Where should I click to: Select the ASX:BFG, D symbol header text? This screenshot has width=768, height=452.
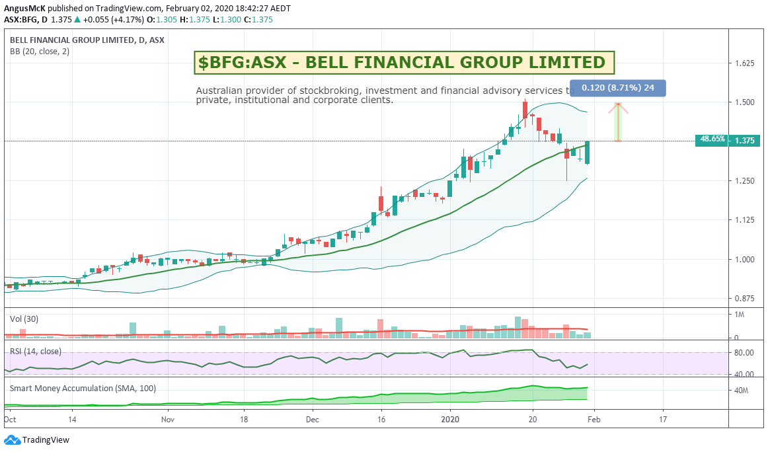[x=26, y=20]
